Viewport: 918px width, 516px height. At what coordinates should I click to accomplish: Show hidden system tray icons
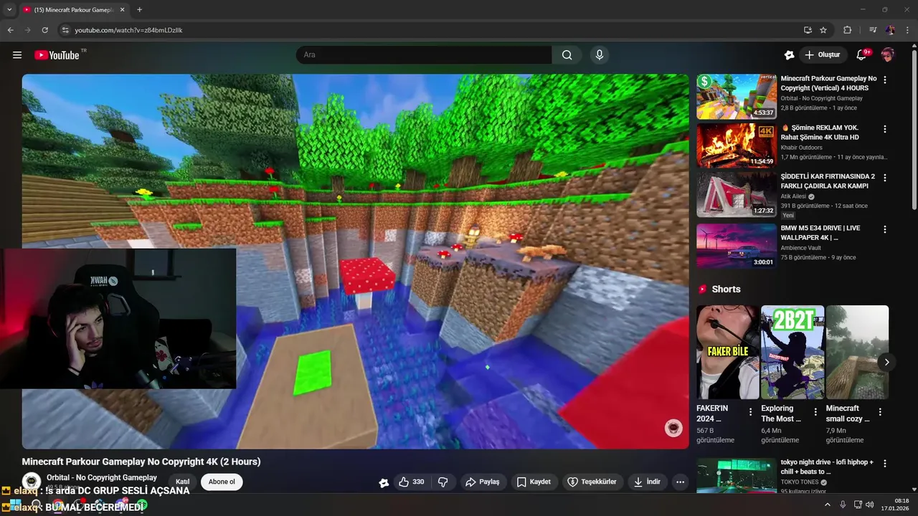pos(827,505)
